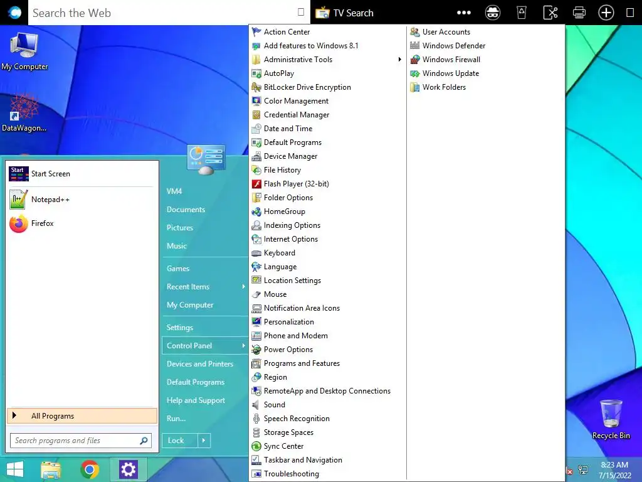Click the Windows Start button
This screenshot has width=642, height=482.
[x=15, y=469]
